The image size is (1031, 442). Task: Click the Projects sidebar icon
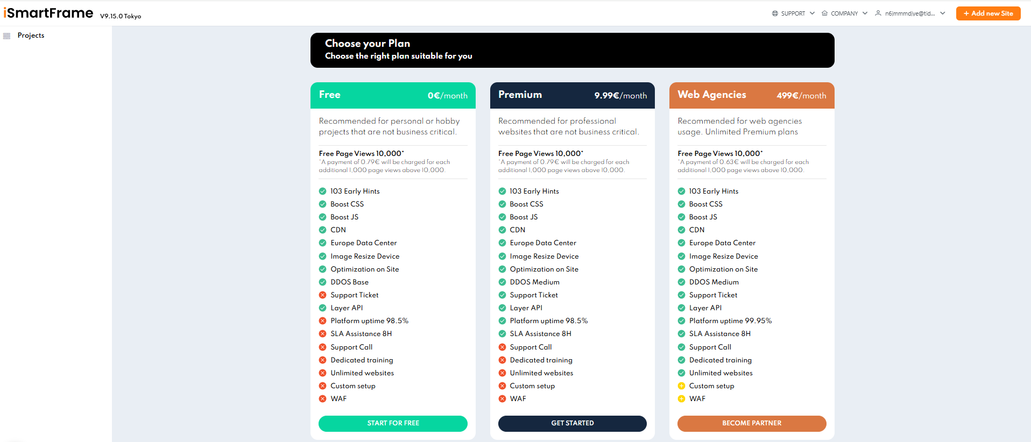7,36
